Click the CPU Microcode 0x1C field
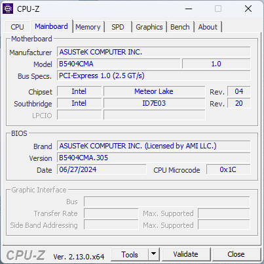 tap(228, 169)
